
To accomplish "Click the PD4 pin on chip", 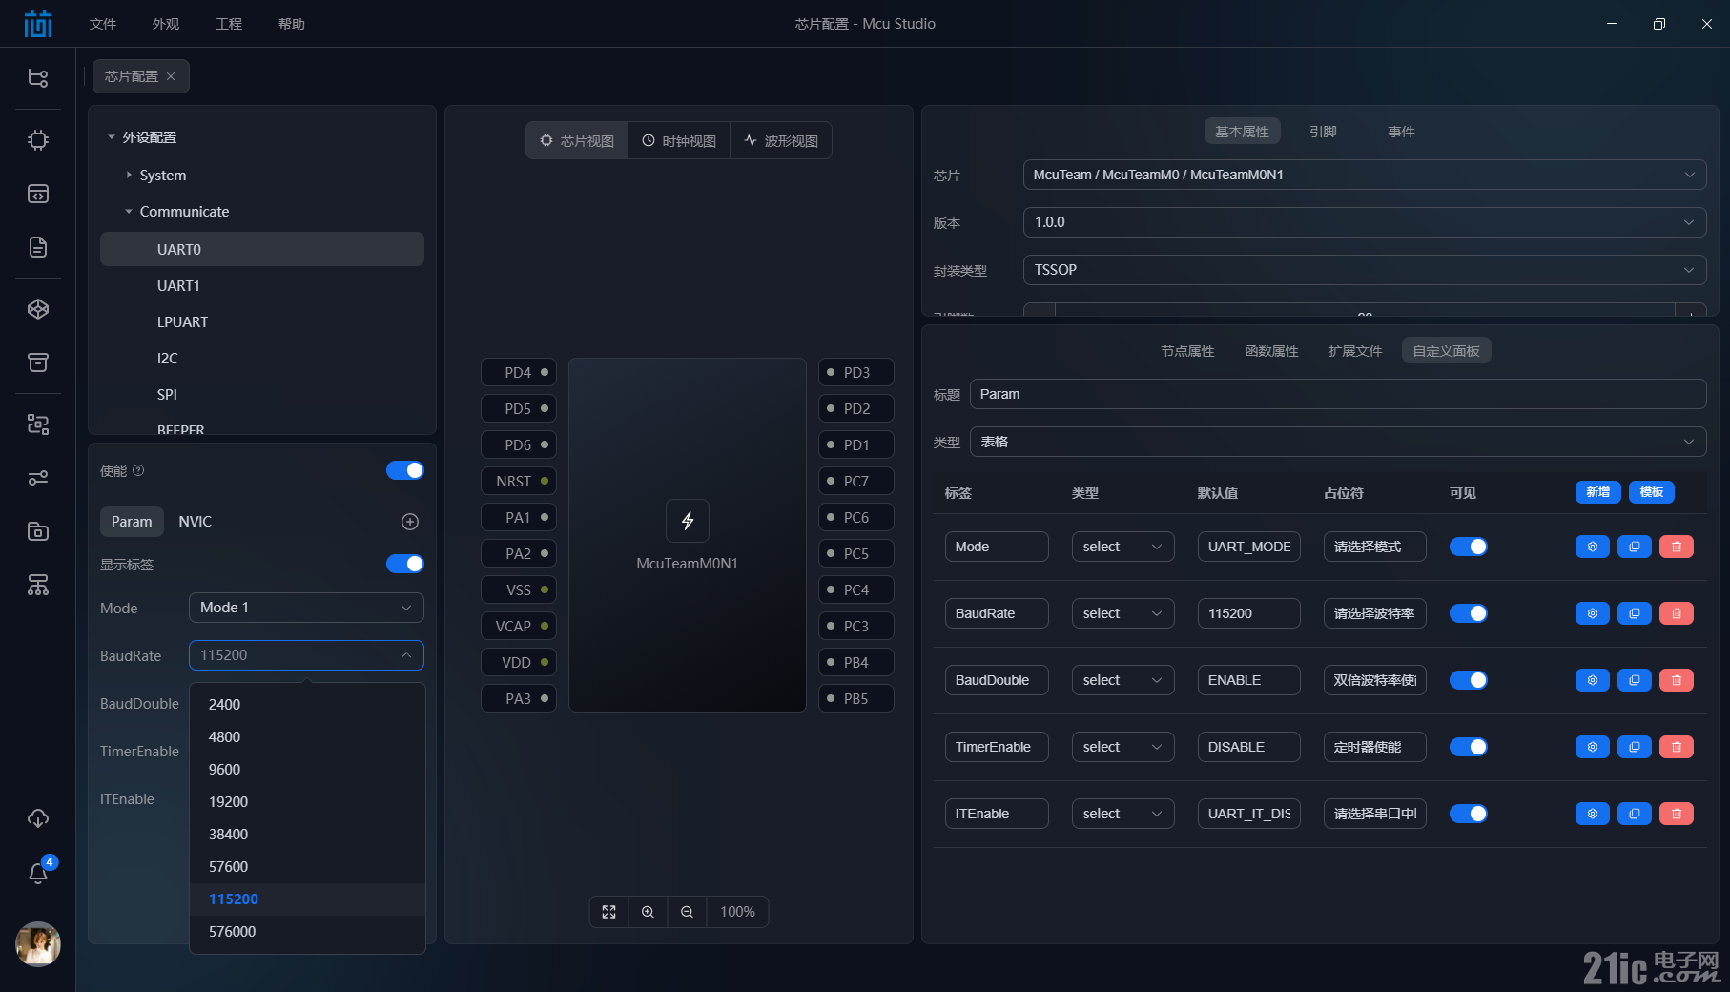I will coord(519,372).
